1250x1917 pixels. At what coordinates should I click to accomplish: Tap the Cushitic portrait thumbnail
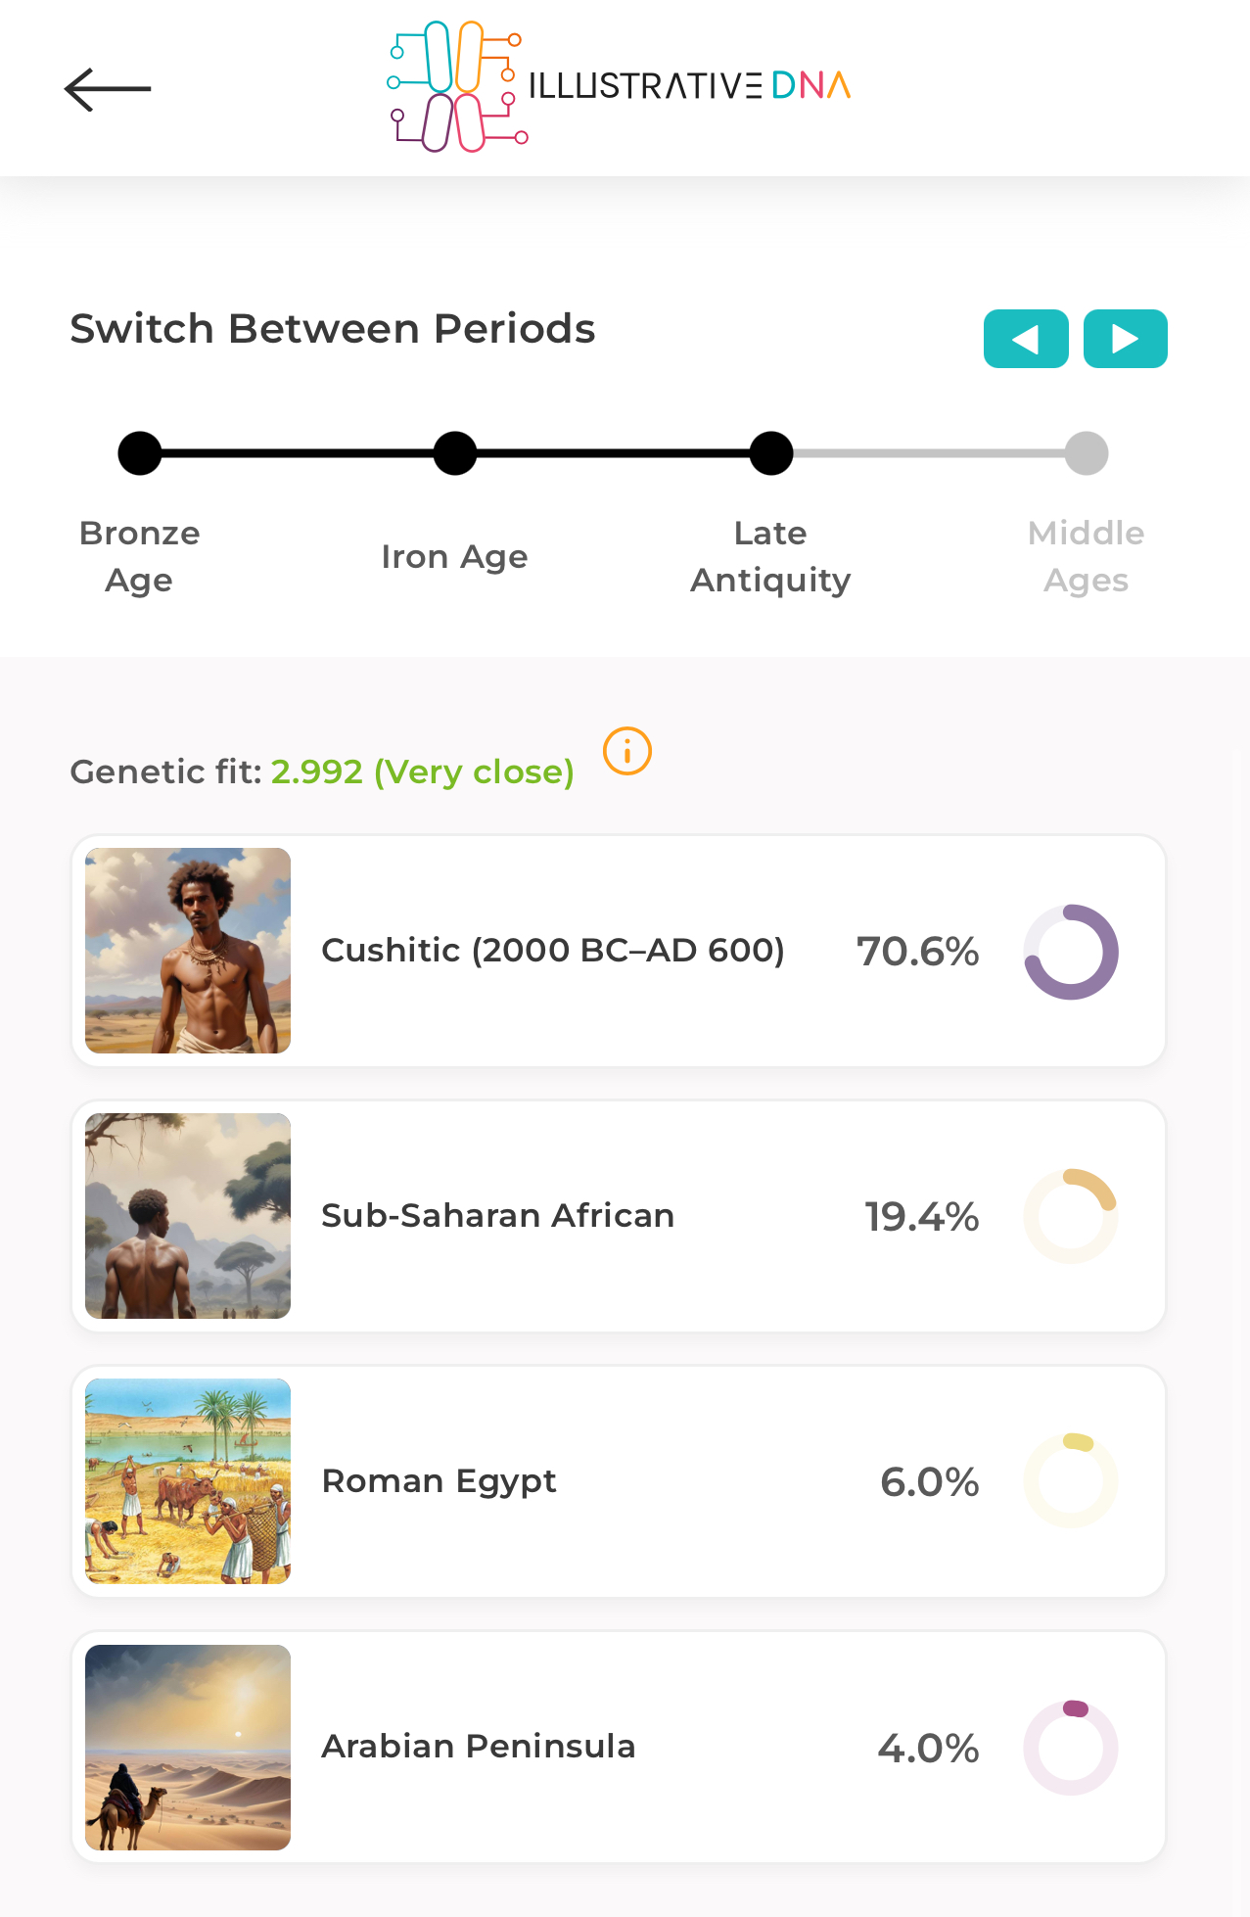pos(188,951)
